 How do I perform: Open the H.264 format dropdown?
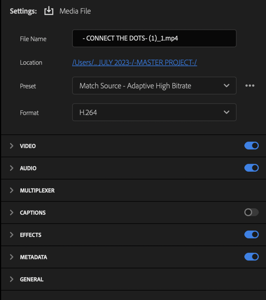(x=154, y=112)
